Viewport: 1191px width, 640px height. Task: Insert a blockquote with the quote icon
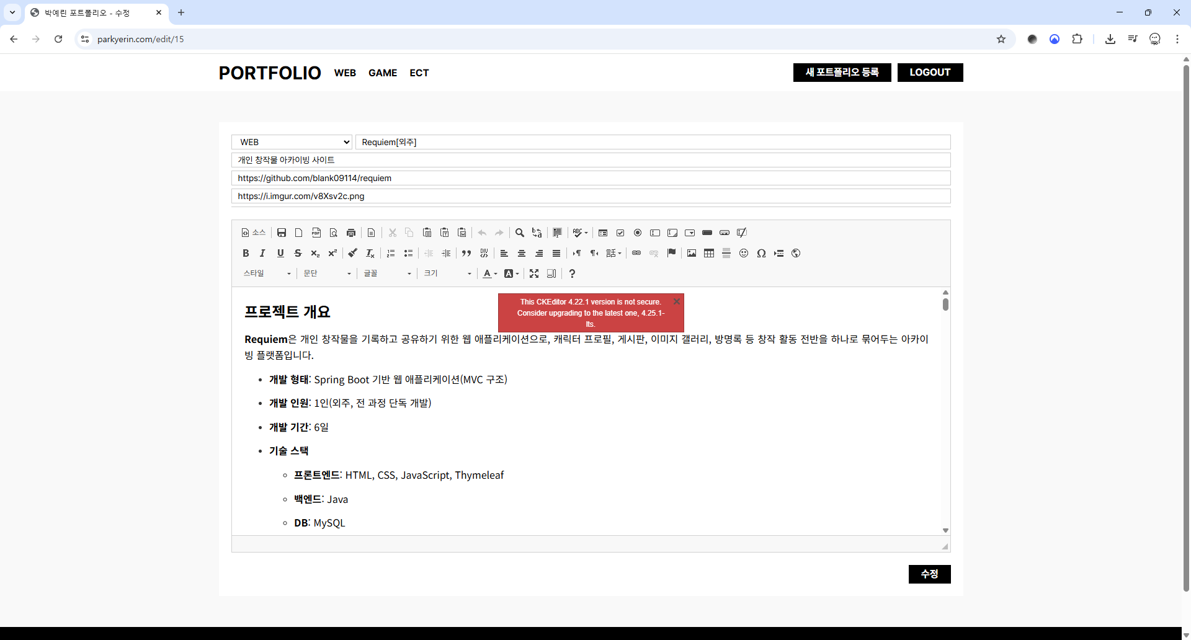[x=466, y=253]
